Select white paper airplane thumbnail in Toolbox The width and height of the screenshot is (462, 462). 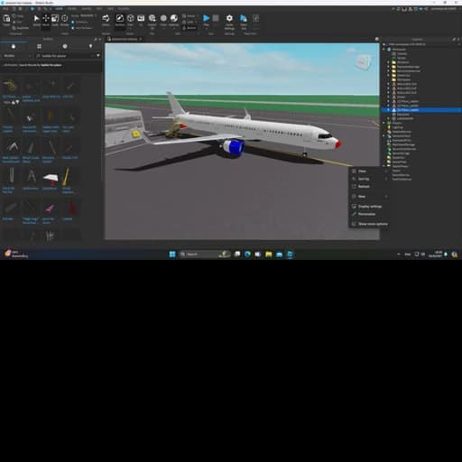pyautogui.click(x=51, y=178)
